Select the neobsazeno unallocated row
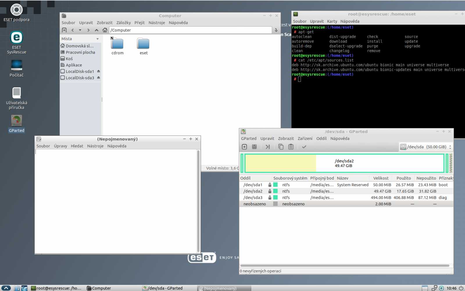Screen dimensions: 465x291 [x=346, y=204]
